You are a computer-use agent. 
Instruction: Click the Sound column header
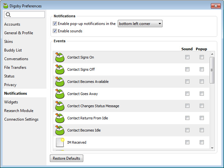[187, 49]
